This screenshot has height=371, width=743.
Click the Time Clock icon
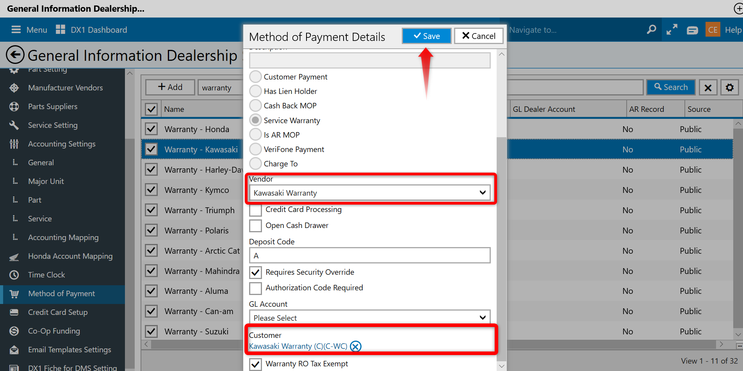point(14,275)
